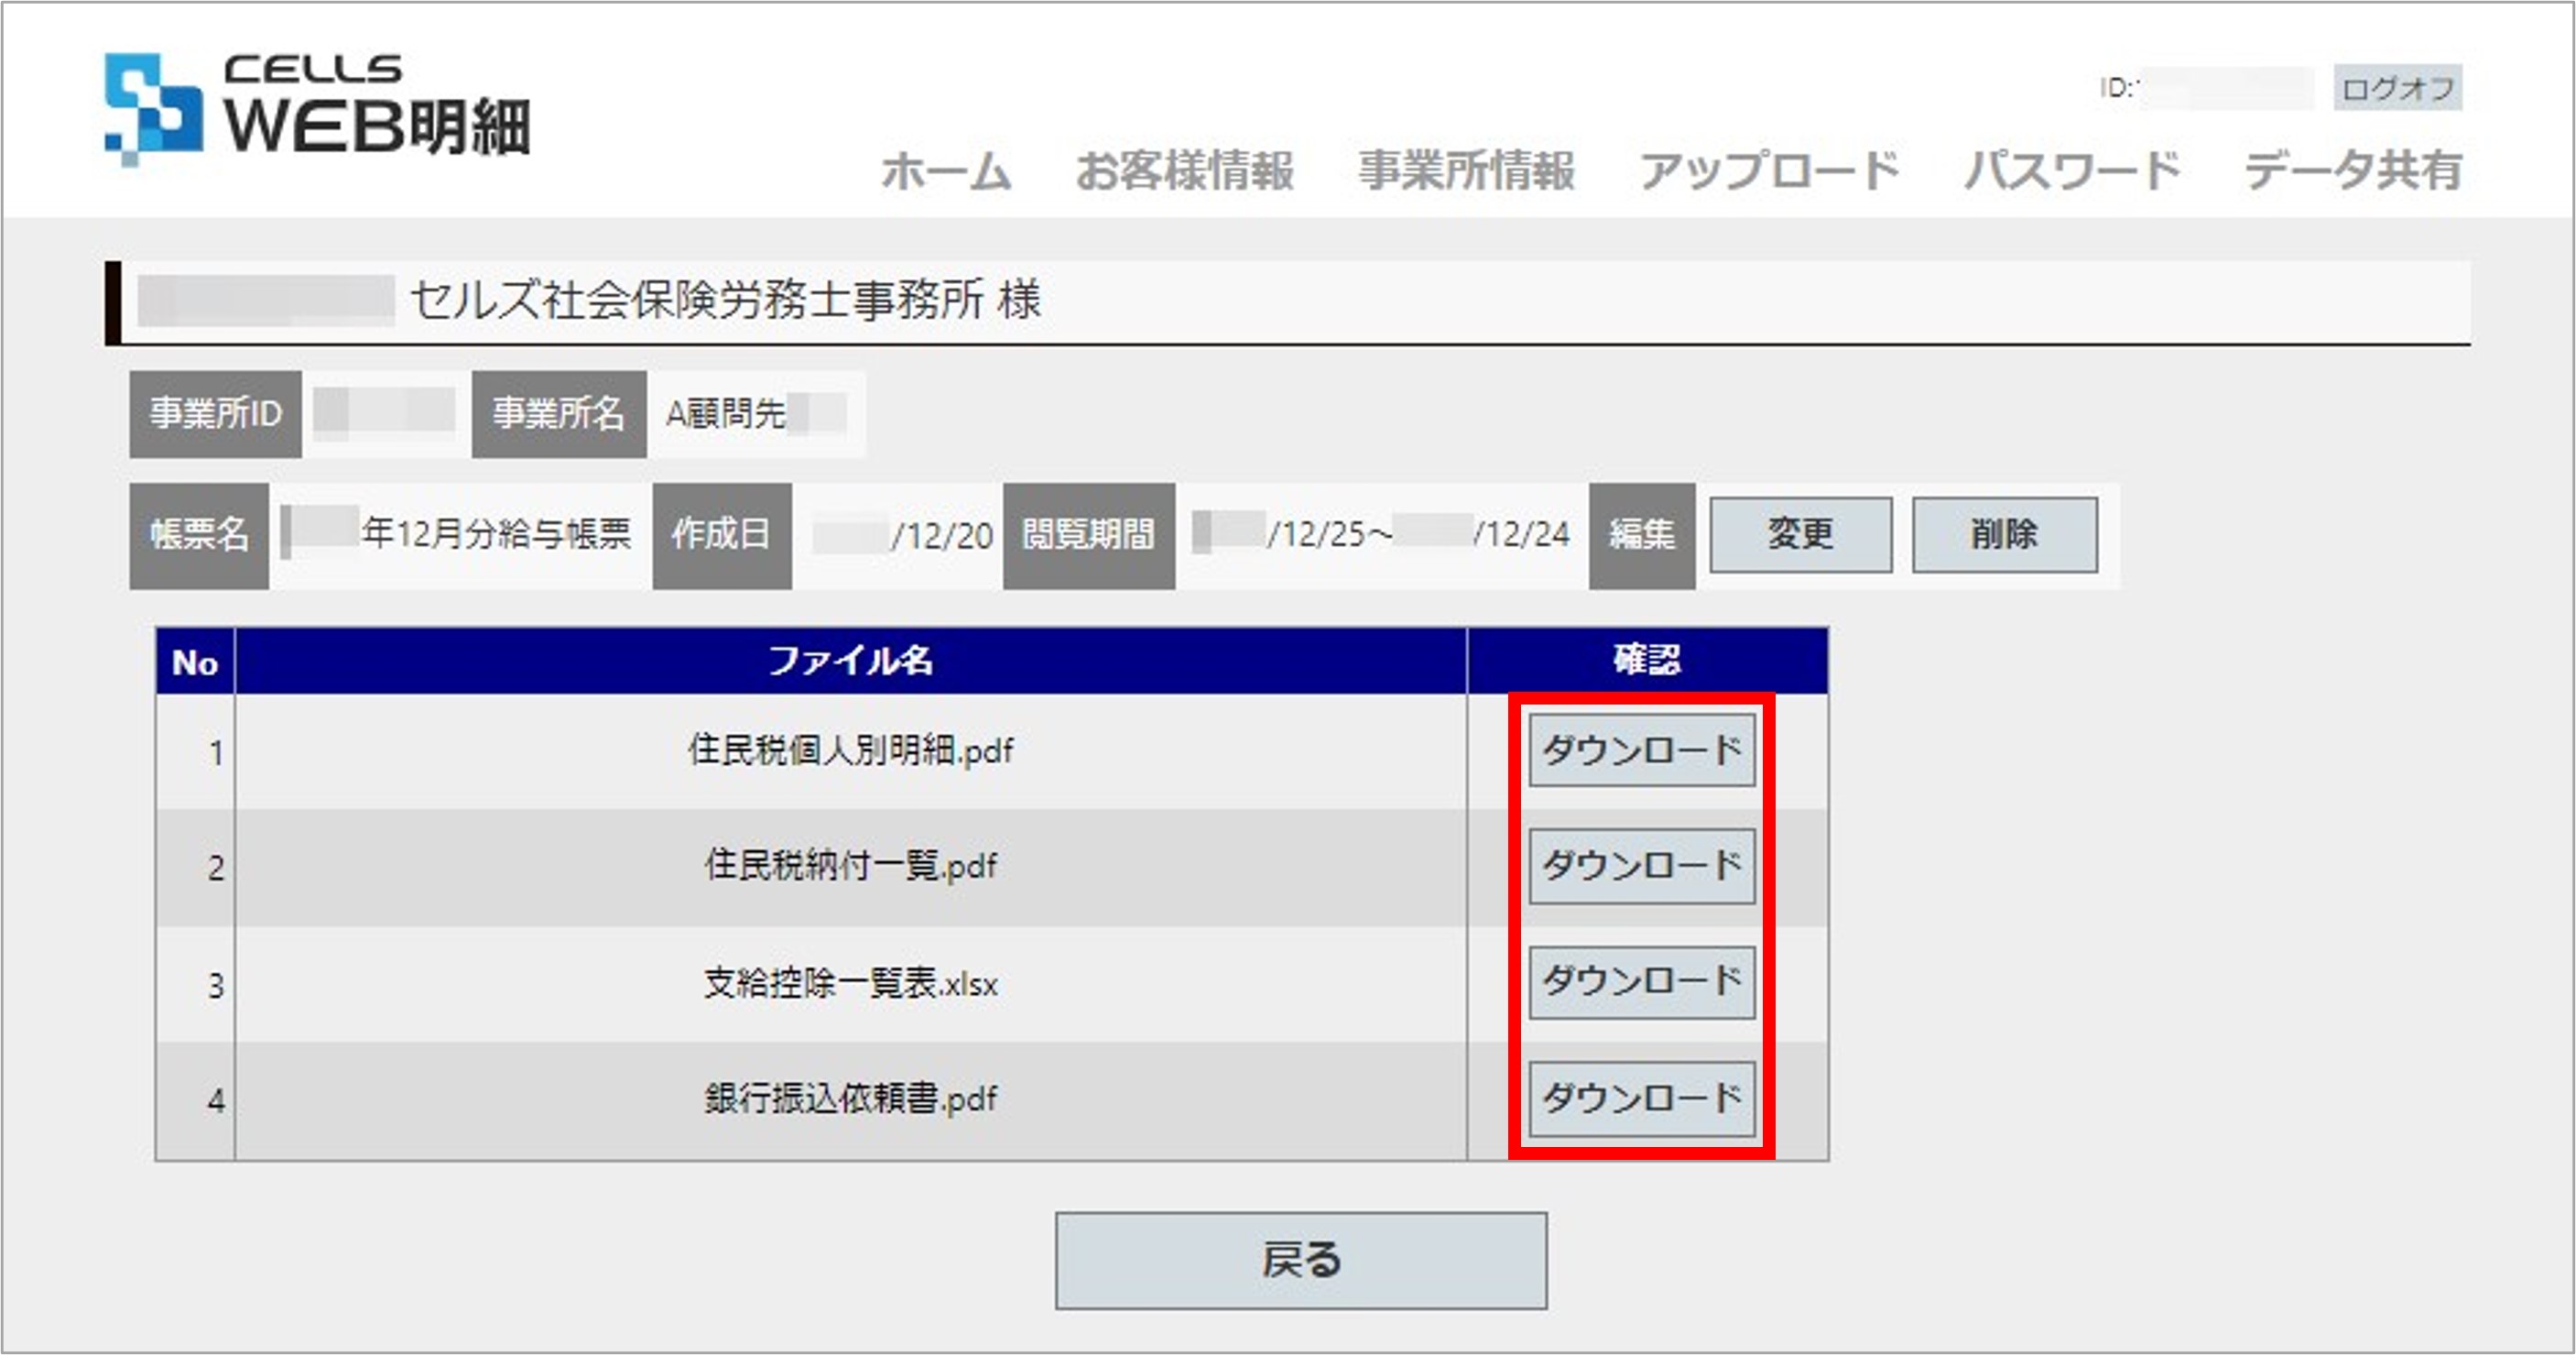Click the ID: label in header

coord(2117,88)
